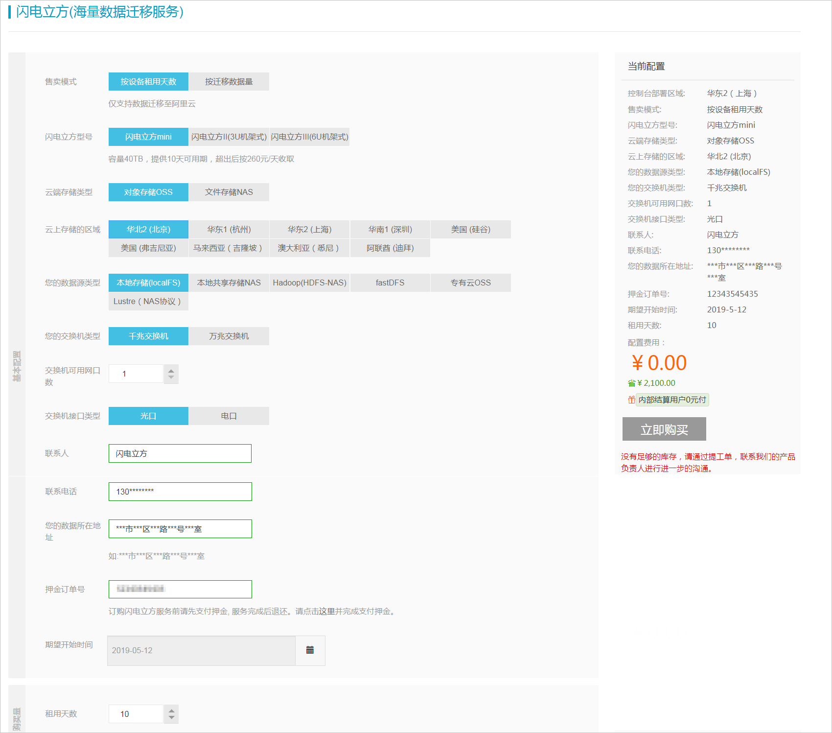Select fastDFS data source
Viewport: 832px width, 733px height.
[x=390, y=283]
